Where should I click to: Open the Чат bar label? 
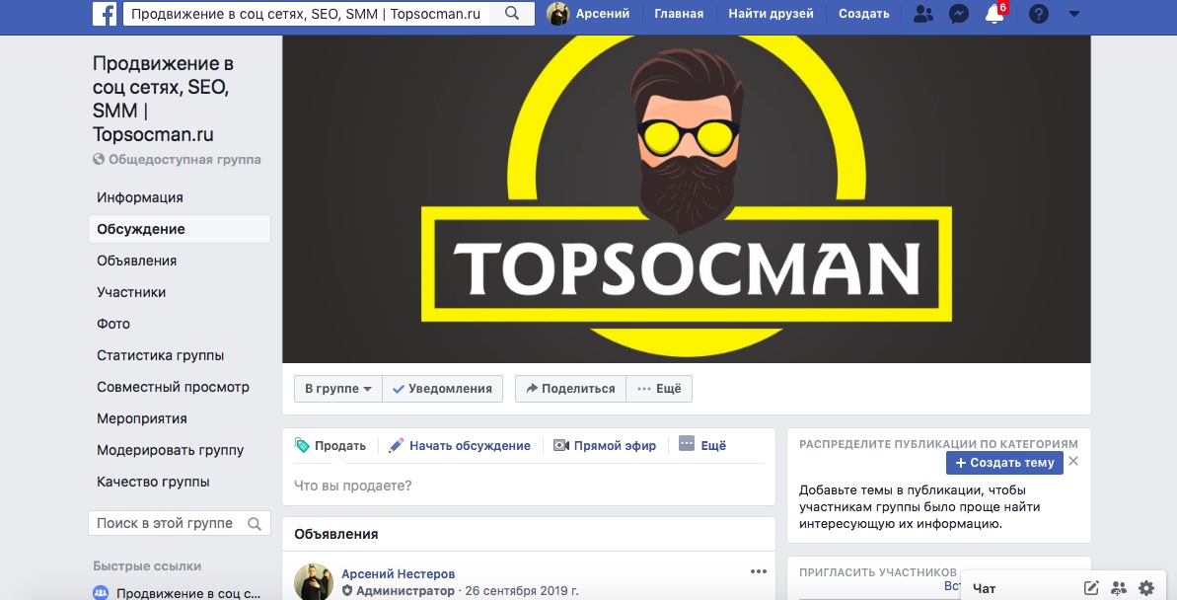coord(984,588)
